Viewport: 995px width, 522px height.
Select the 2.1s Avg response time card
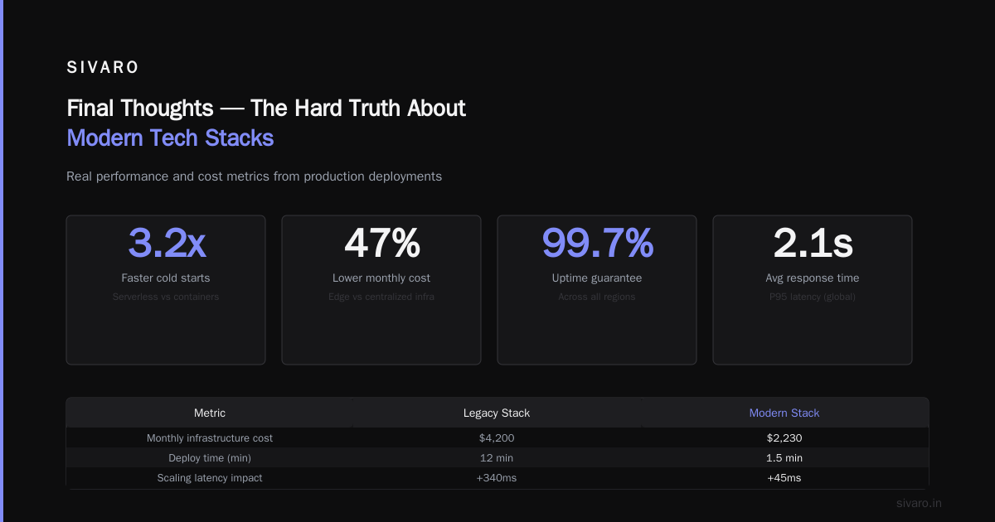pyautogui.click(x=813, y=290)
